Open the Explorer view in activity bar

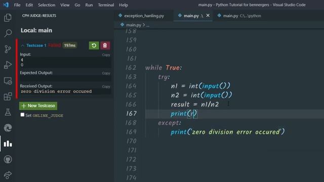8,18
